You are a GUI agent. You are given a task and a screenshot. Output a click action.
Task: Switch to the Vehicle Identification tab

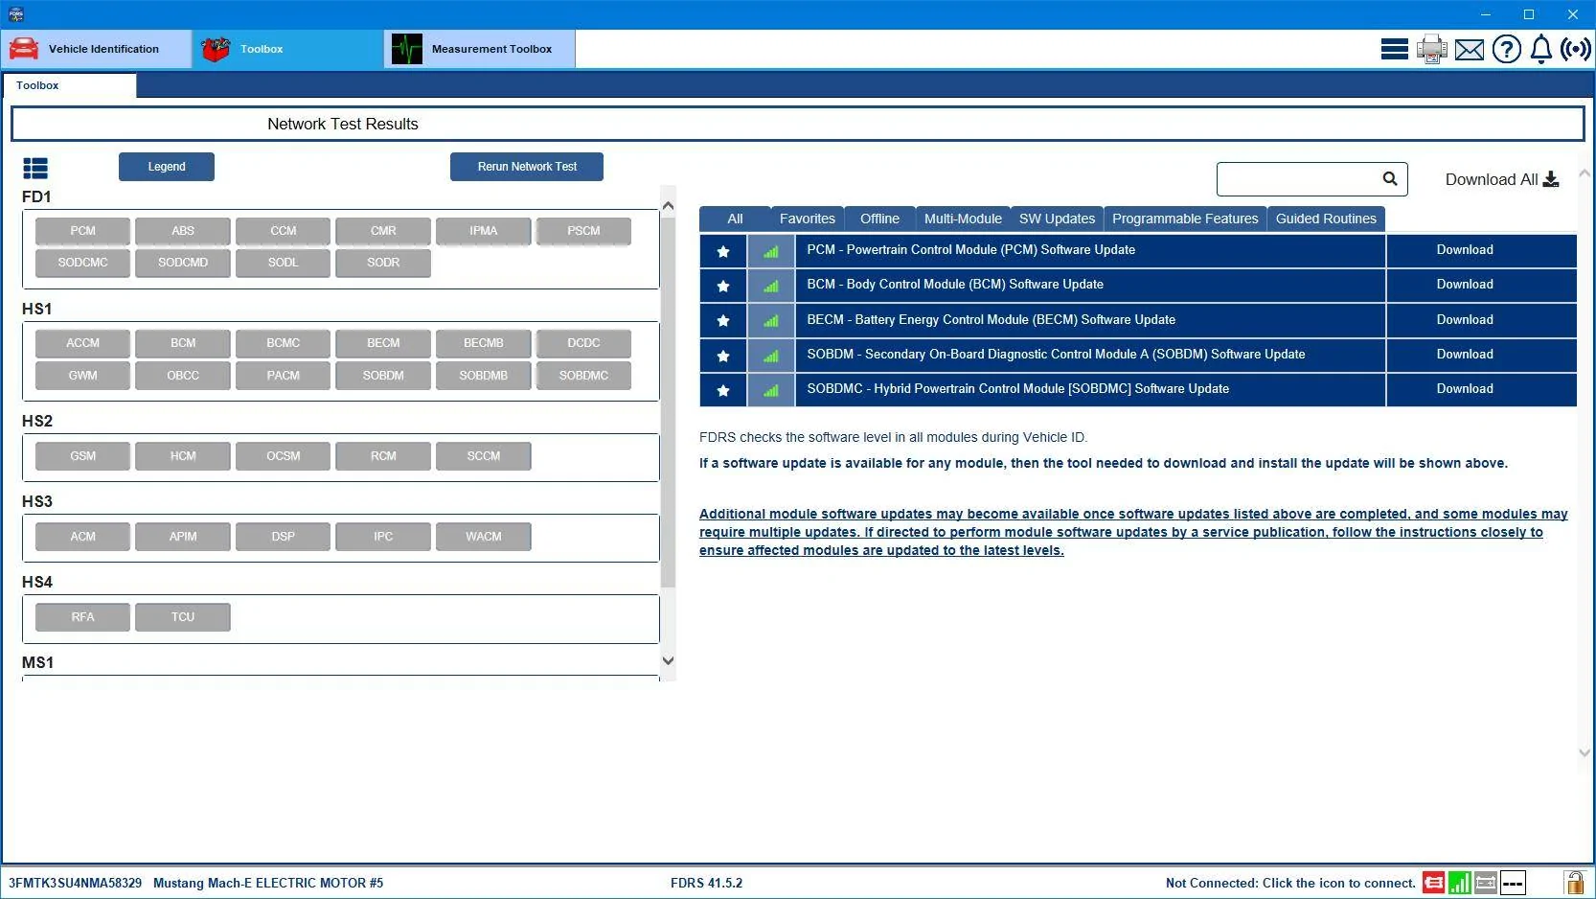click(96, 49)
